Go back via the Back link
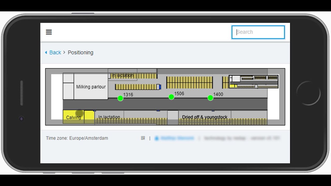This screenshot has width=331, height=186. coord(55,52)
